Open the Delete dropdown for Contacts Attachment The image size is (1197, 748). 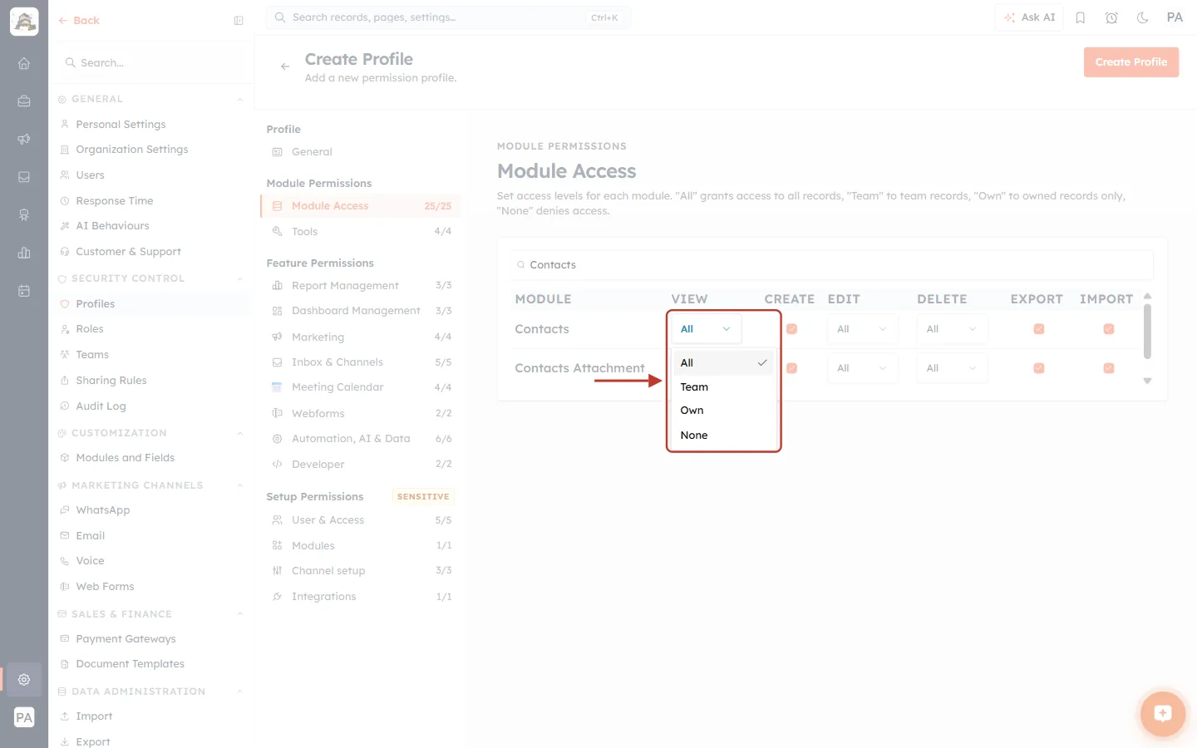click(952, 368)
